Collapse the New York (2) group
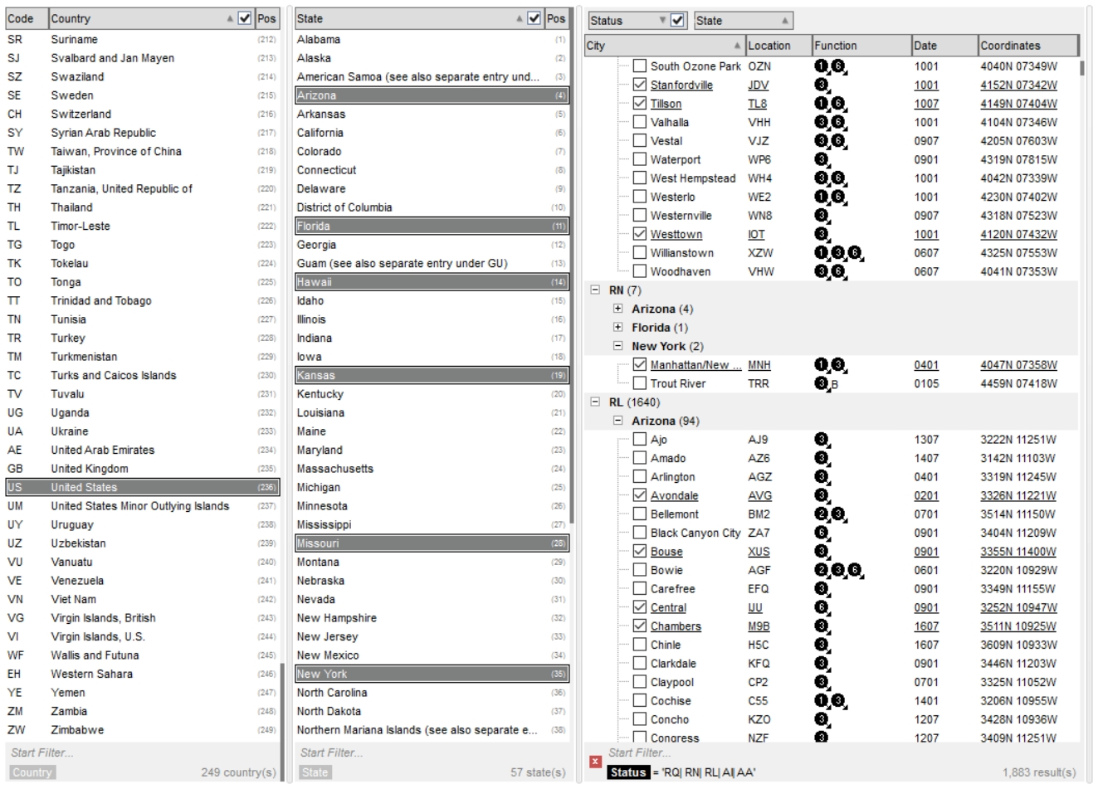Viewport: 1098px width, 789px height. [617, 346]
